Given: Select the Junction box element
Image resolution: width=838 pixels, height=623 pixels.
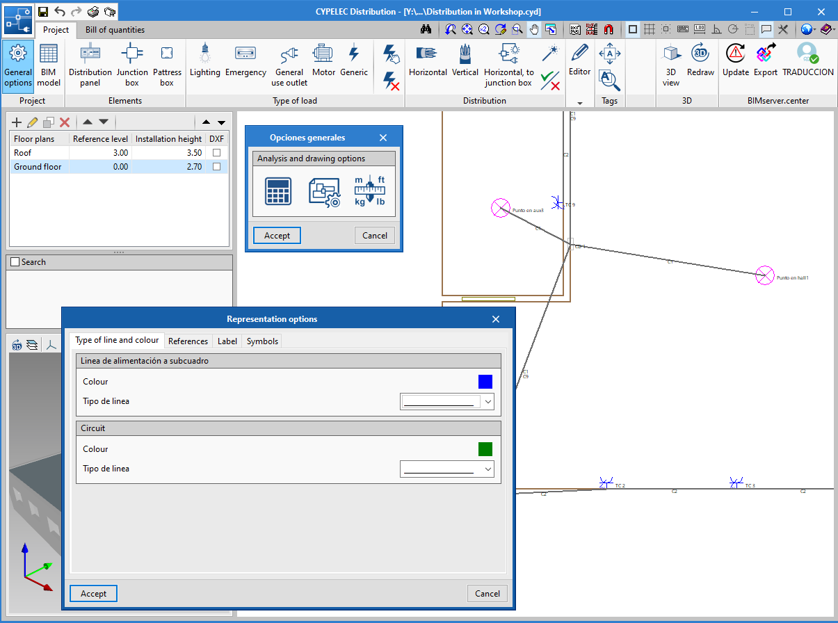Looking at the screenshot, I should coord(132,65).
